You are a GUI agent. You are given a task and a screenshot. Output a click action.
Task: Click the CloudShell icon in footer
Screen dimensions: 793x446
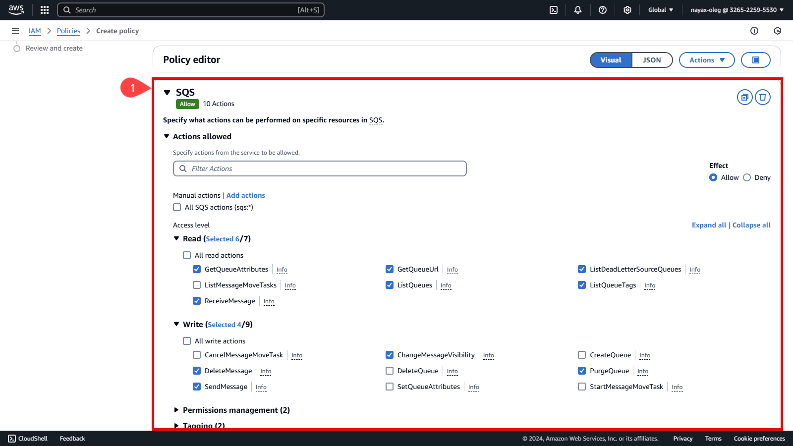pos(12,439)
